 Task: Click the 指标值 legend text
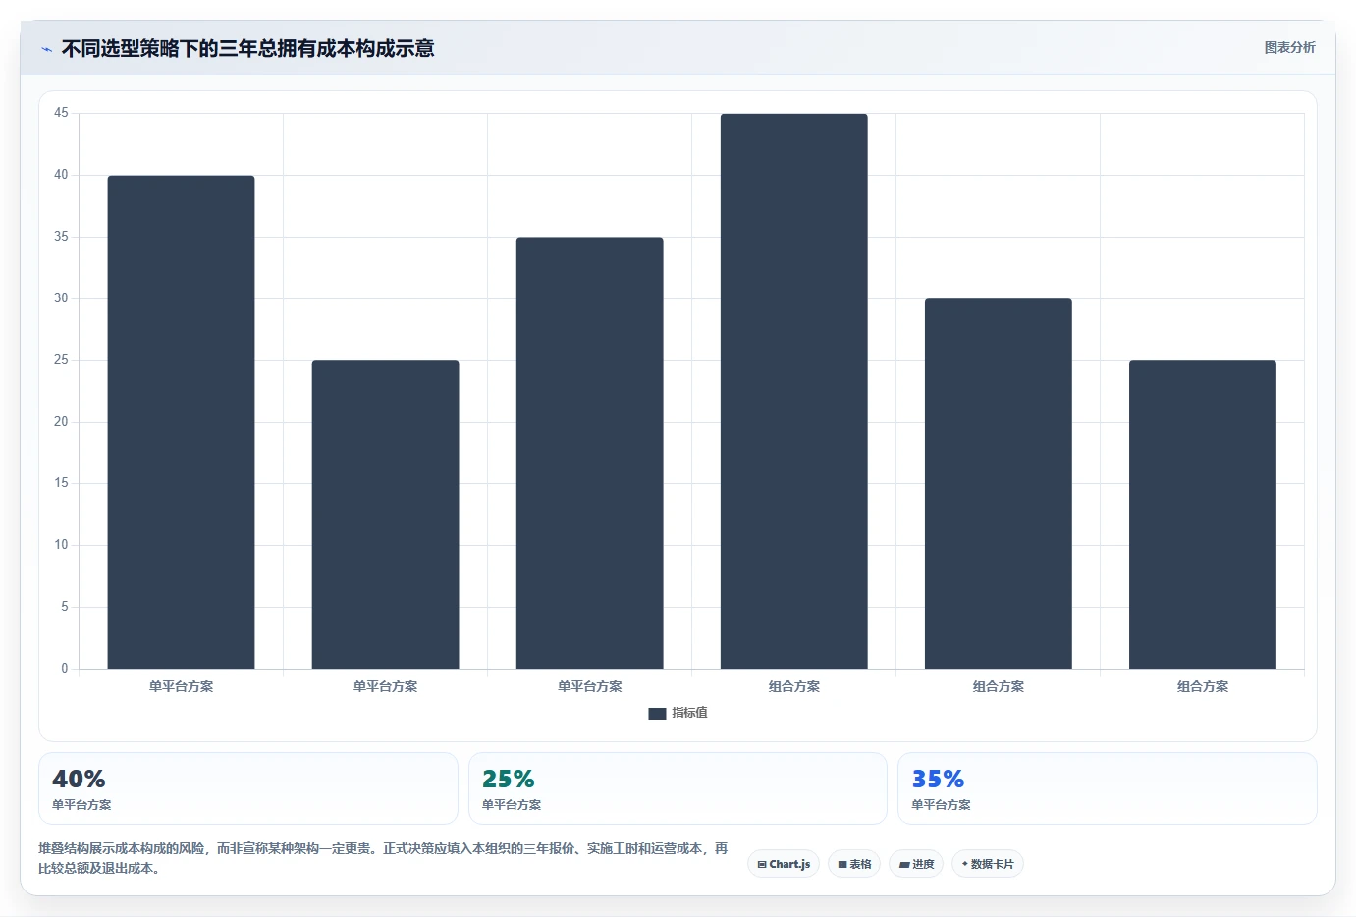click(689, 713)
